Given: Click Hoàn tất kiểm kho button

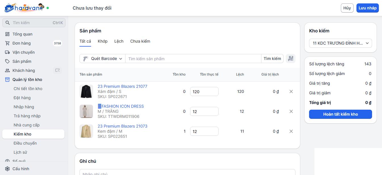Looking at the screenshot, I should coord(340,114).
